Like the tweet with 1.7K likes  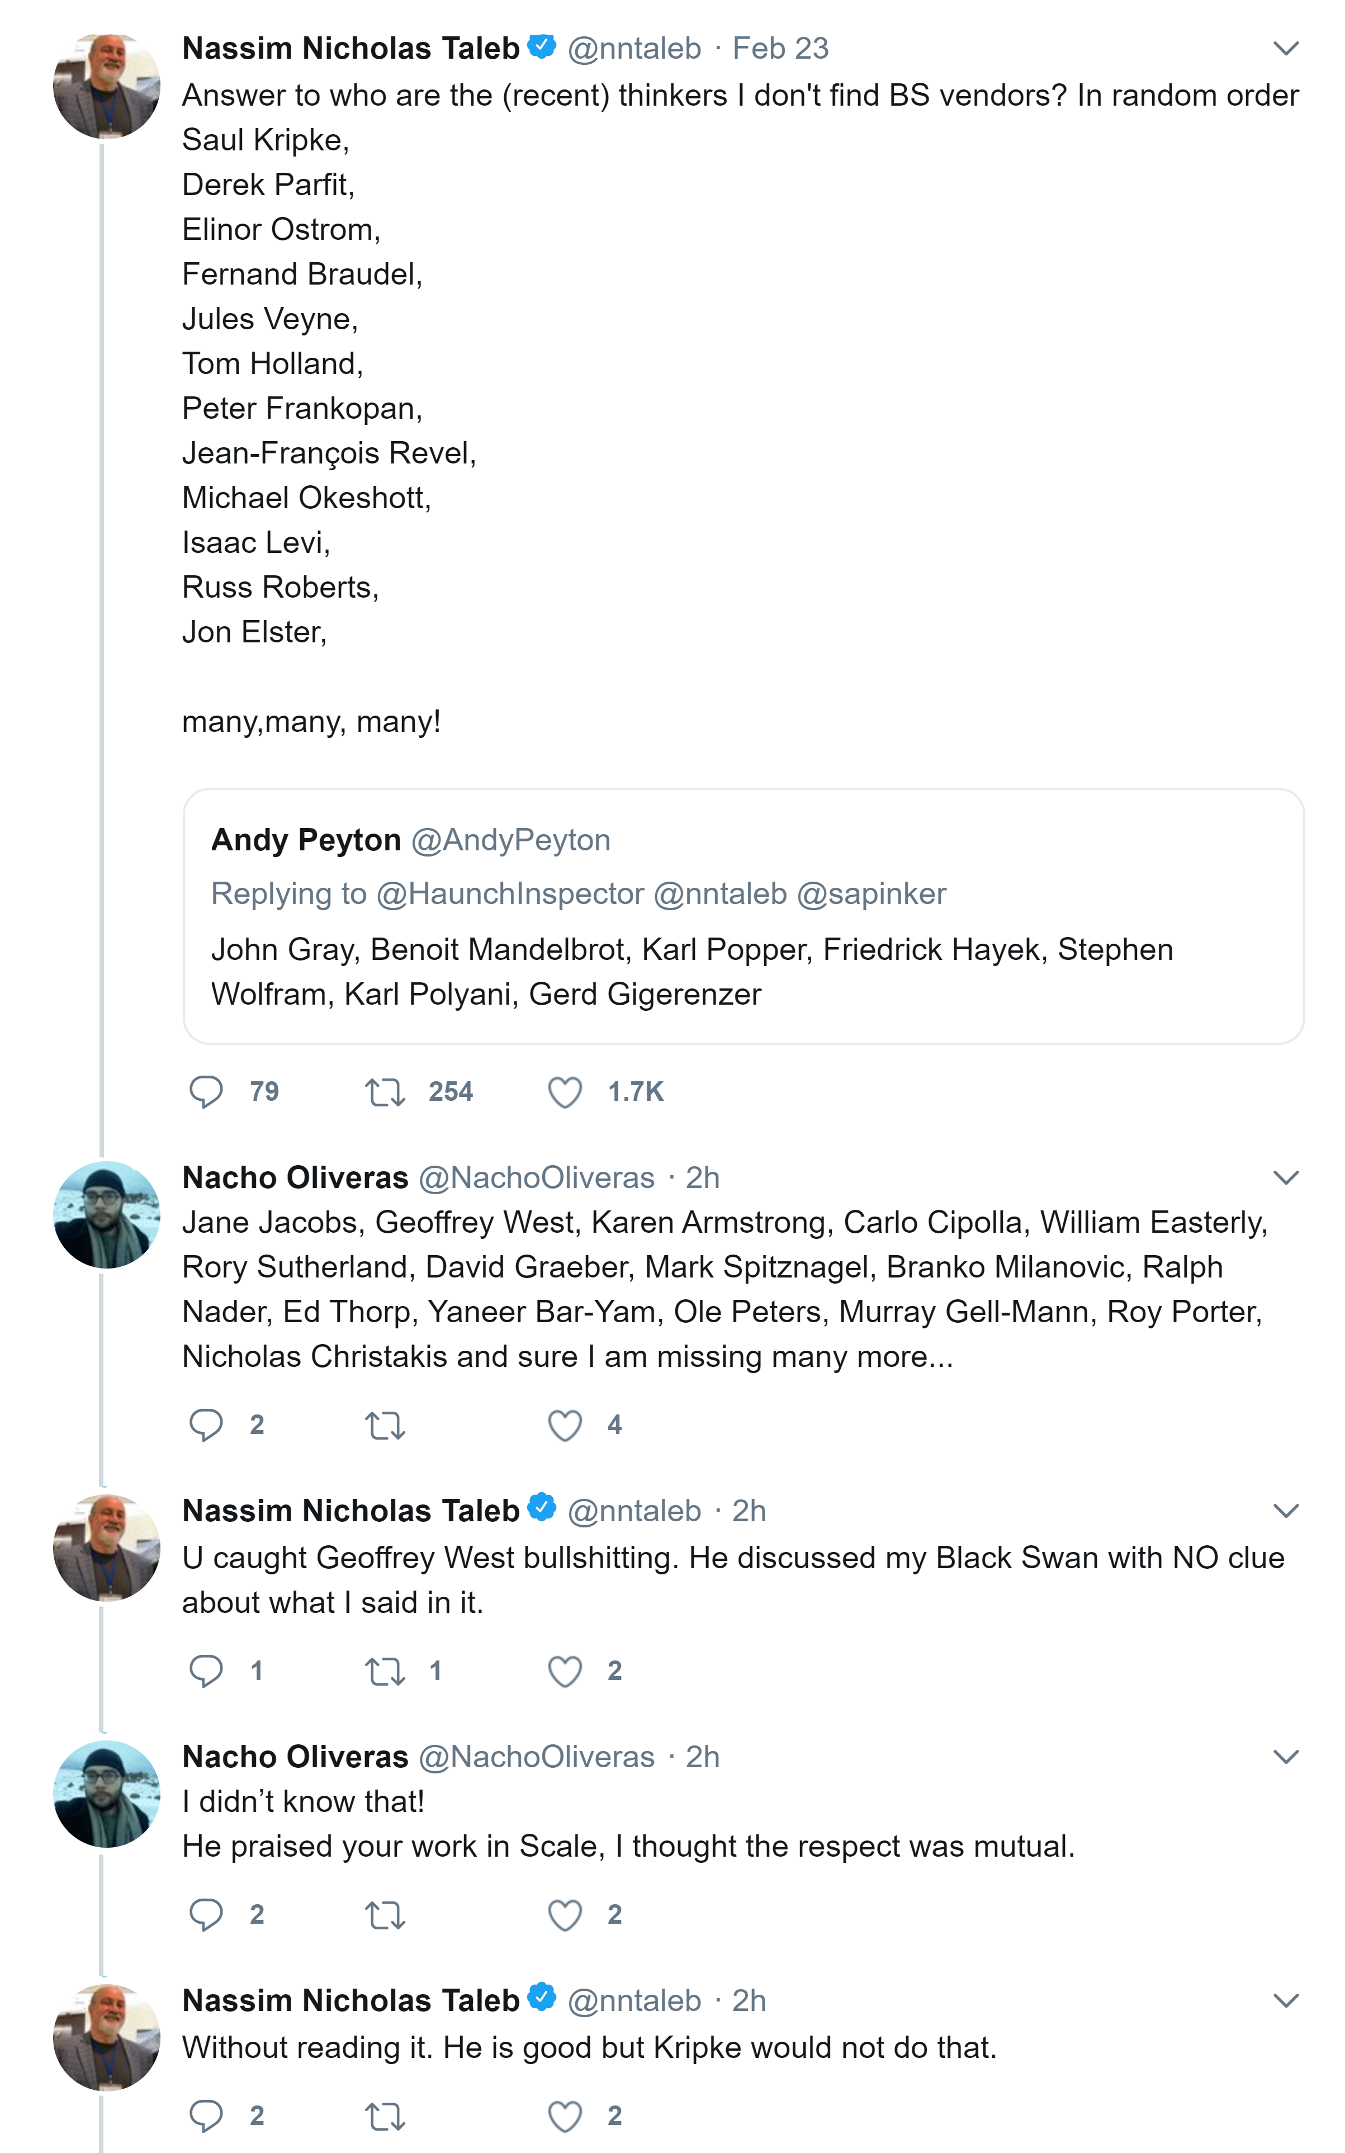[x=565, y=1091]
